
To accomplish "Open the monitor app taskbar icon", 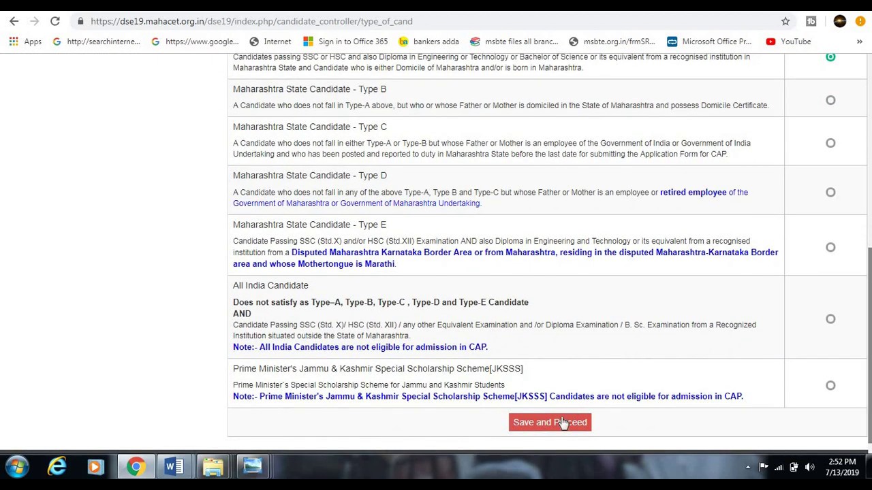I will (253, 467).
